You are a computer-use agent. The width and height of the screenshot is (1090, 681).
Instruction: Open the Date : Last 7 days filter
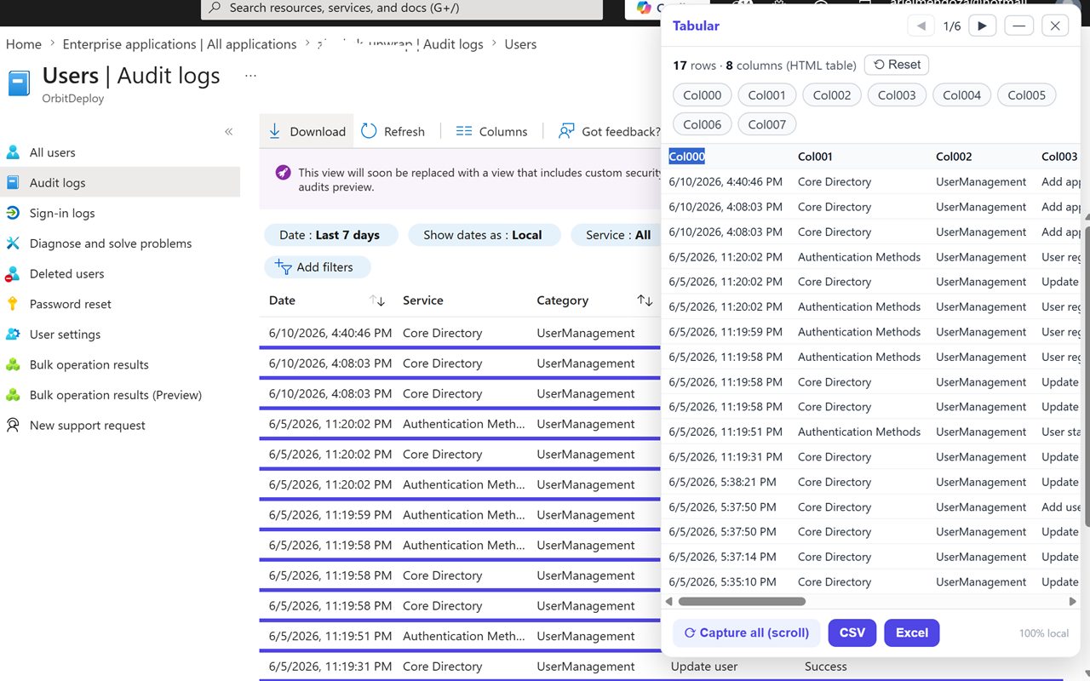330,235
